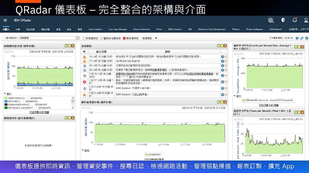Viewport: 309px width, 173px height.
Task: Open the Pulse tab
Action: point(159,29)
